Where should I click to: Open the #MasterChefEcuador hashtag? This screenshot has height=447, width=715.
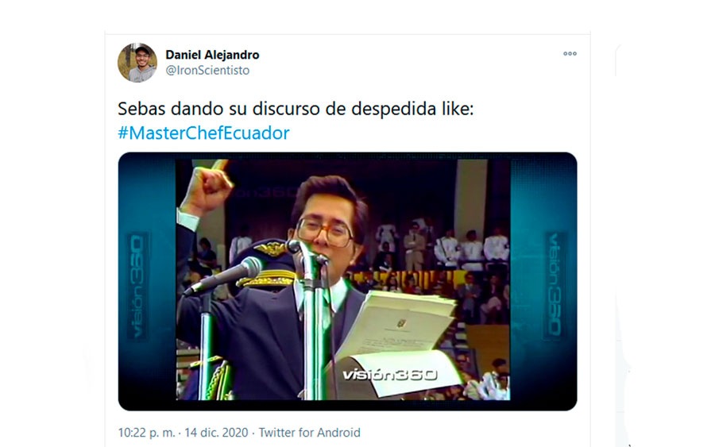[x=203, y=133]
